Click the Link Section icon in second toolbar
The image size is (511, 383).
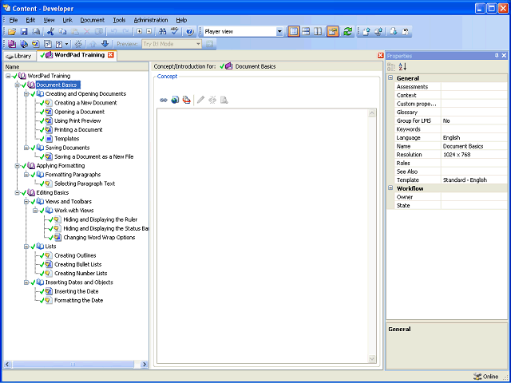24,44
